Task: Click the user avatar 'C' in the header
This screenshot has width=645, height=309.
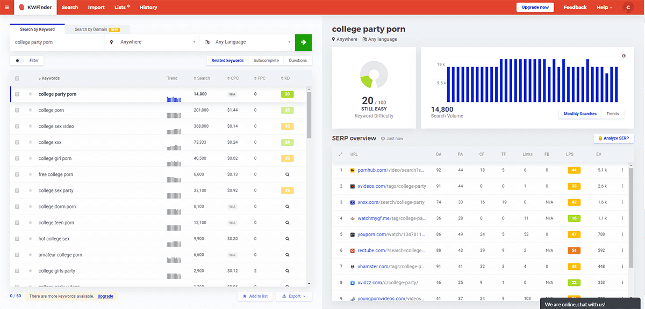Action: (628, 8)
